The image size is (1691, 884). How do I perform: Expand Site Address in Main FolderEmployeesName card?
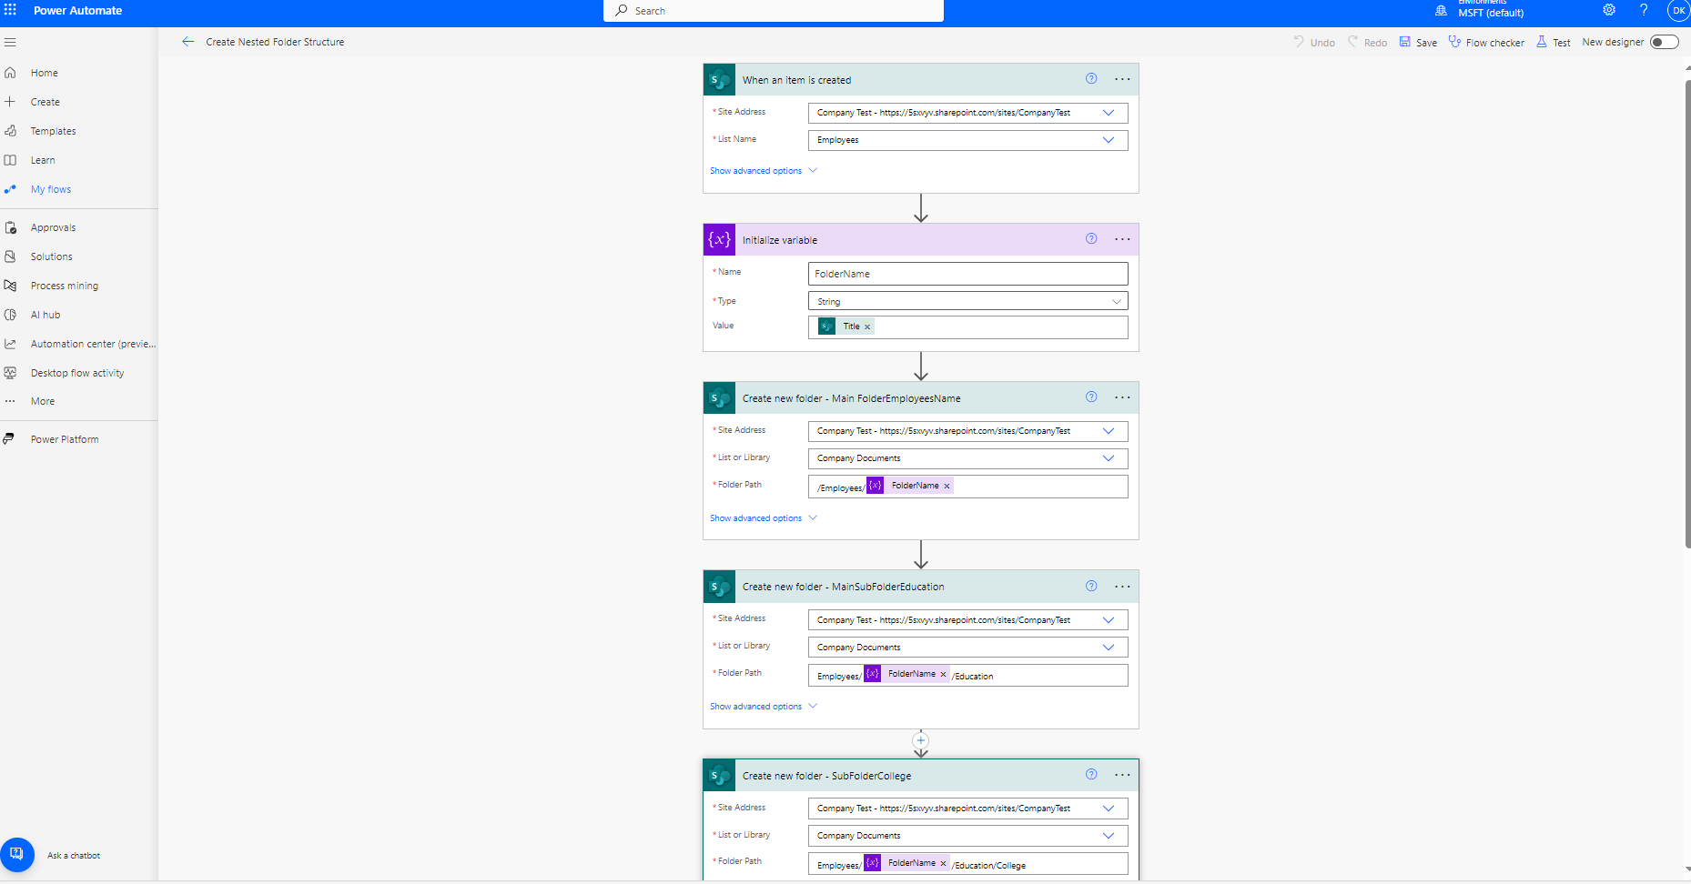click(1109, 431)
